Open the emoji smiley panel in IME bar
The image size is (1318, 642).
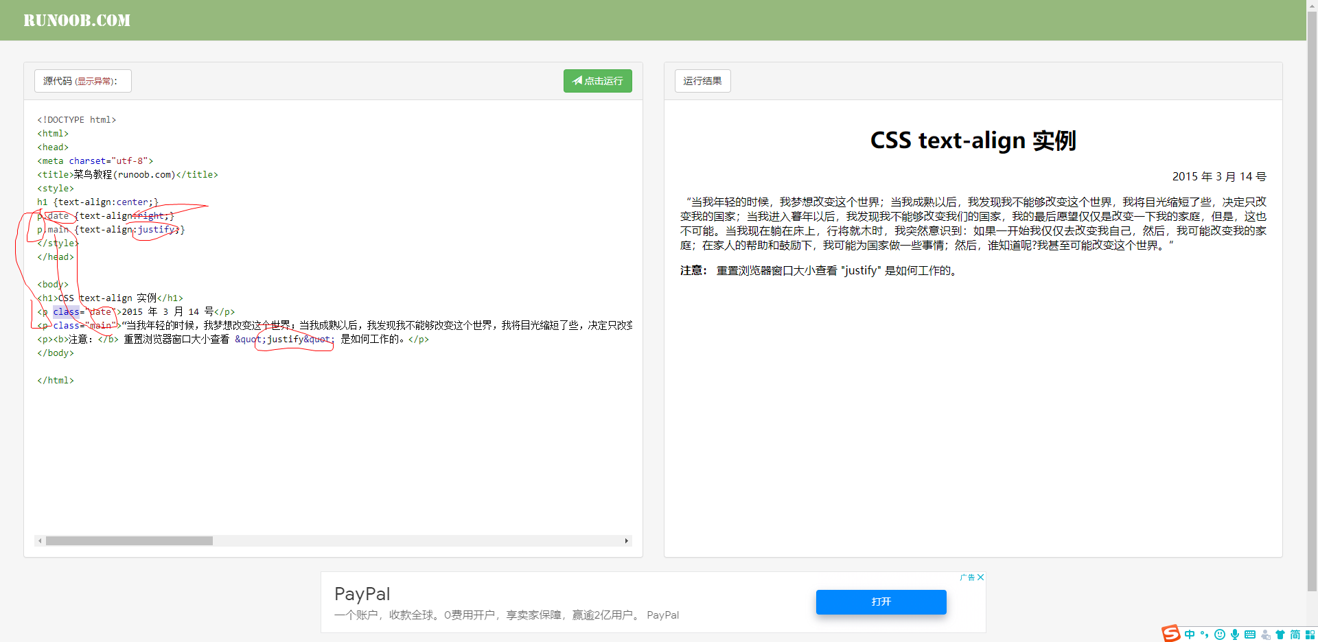click(1219, 634)
